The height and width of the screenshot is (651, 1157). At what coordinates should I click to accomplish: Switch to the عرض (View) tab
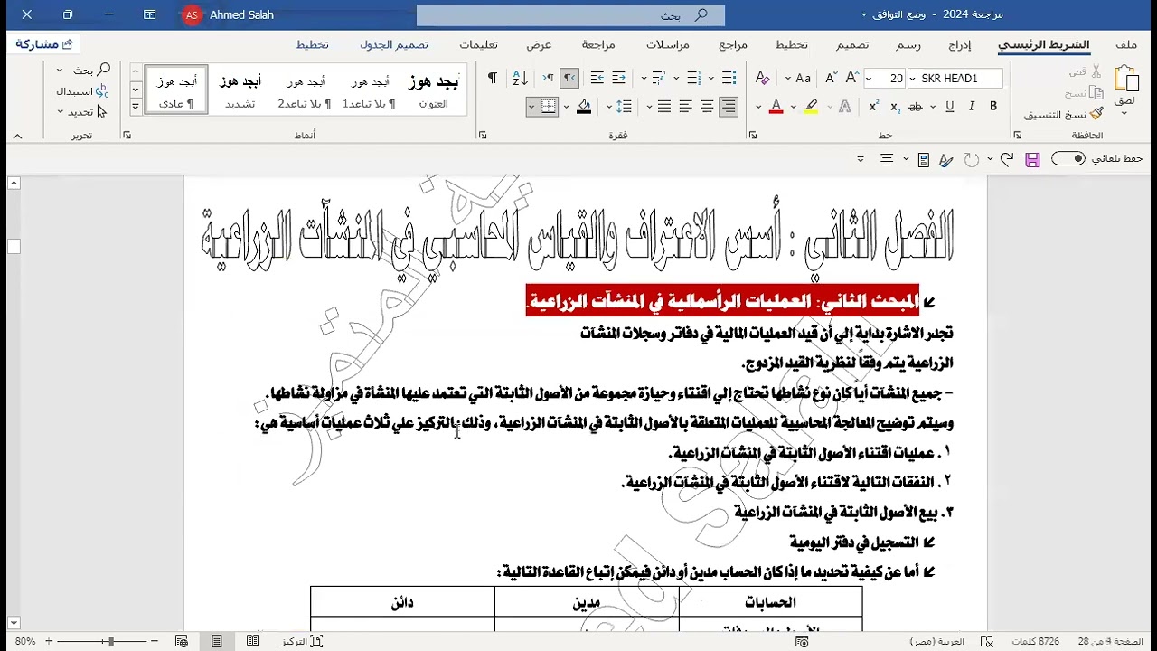pos(540,45)
